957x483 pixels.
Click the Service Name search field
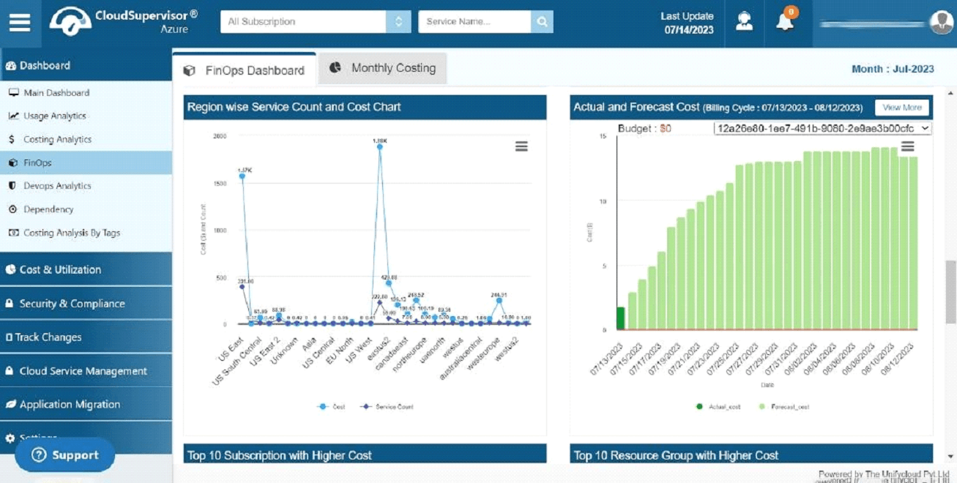[474, 22]
